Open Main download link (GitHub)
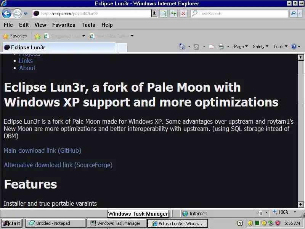 42,150
